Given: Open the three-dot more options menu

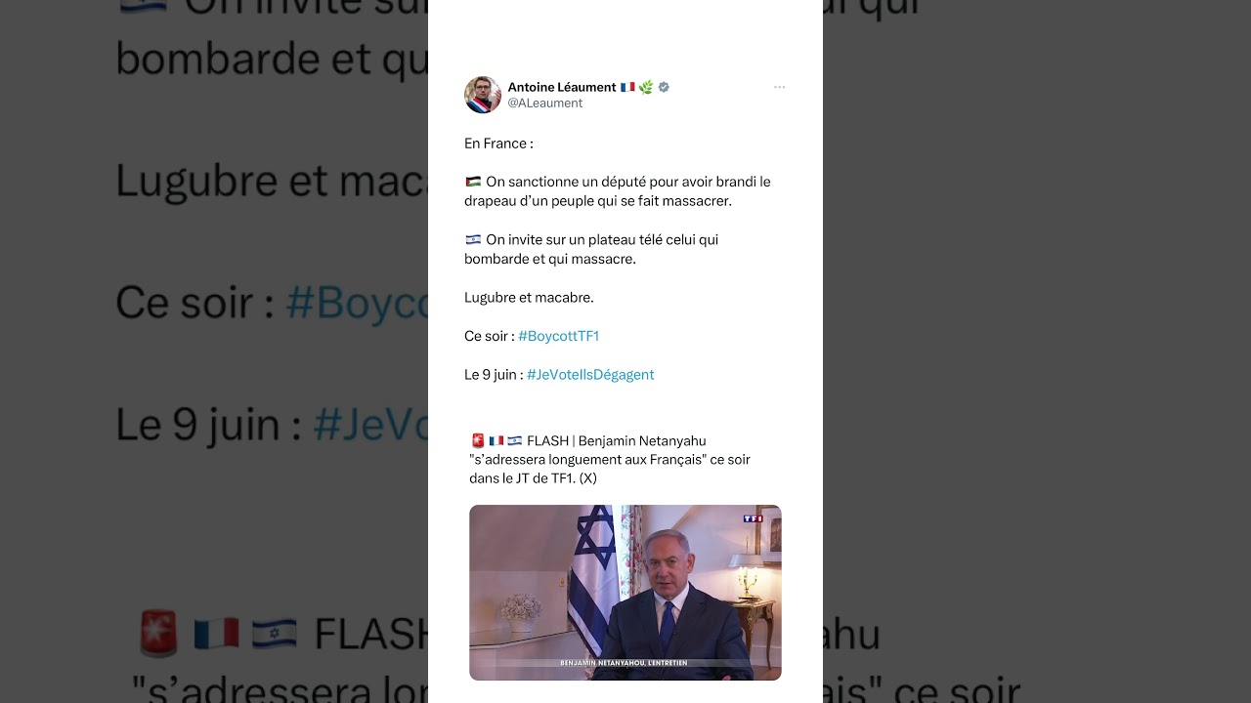Looking at the screenshot, I should pos(779,87).
